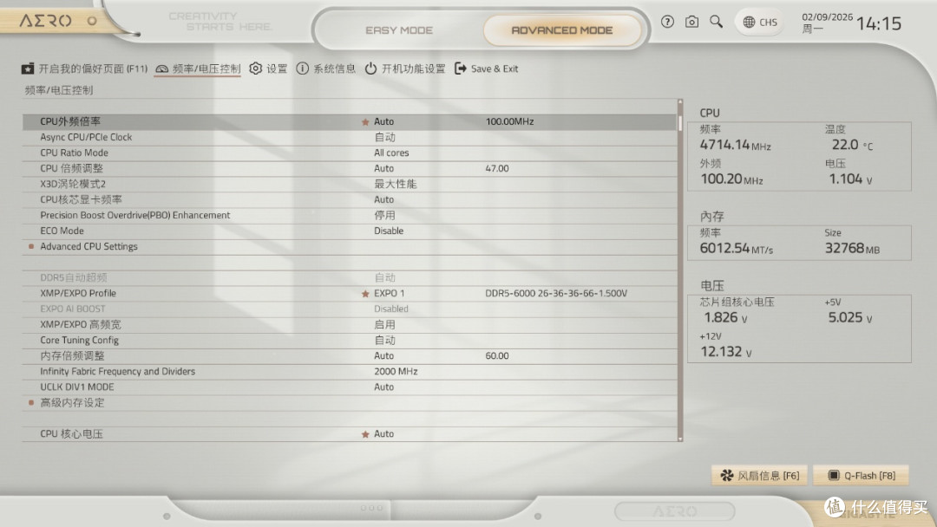Open the help question mark icon
This screenshot has width=937, height=527.
[x=667, y=22]
